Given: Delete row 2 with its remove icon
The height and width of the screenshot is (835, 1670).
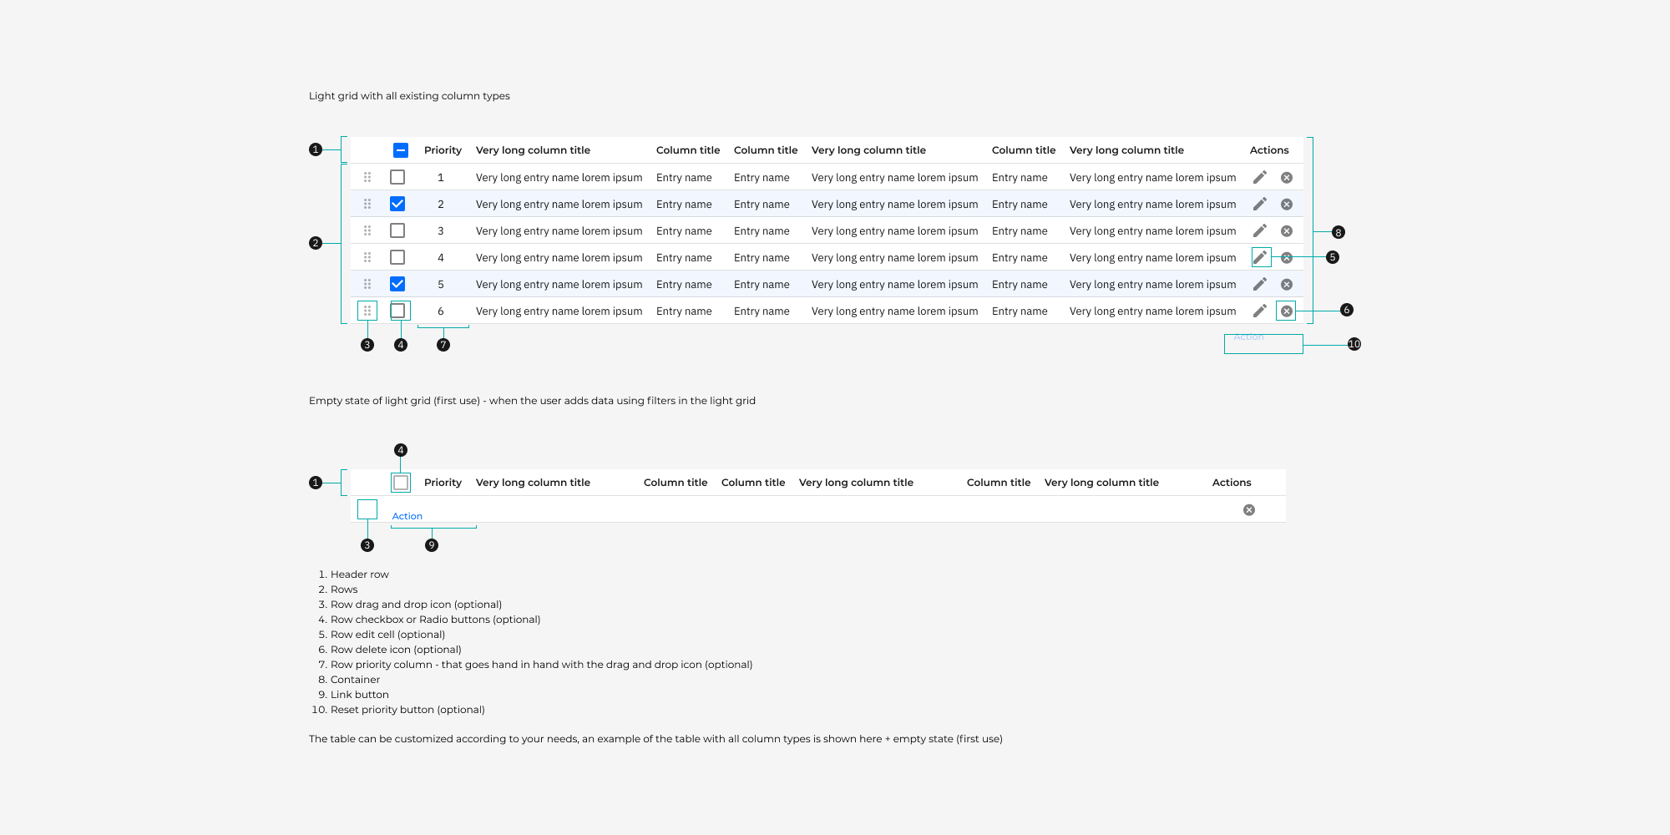Looking at the screenshot, I should pos(1287,205).
